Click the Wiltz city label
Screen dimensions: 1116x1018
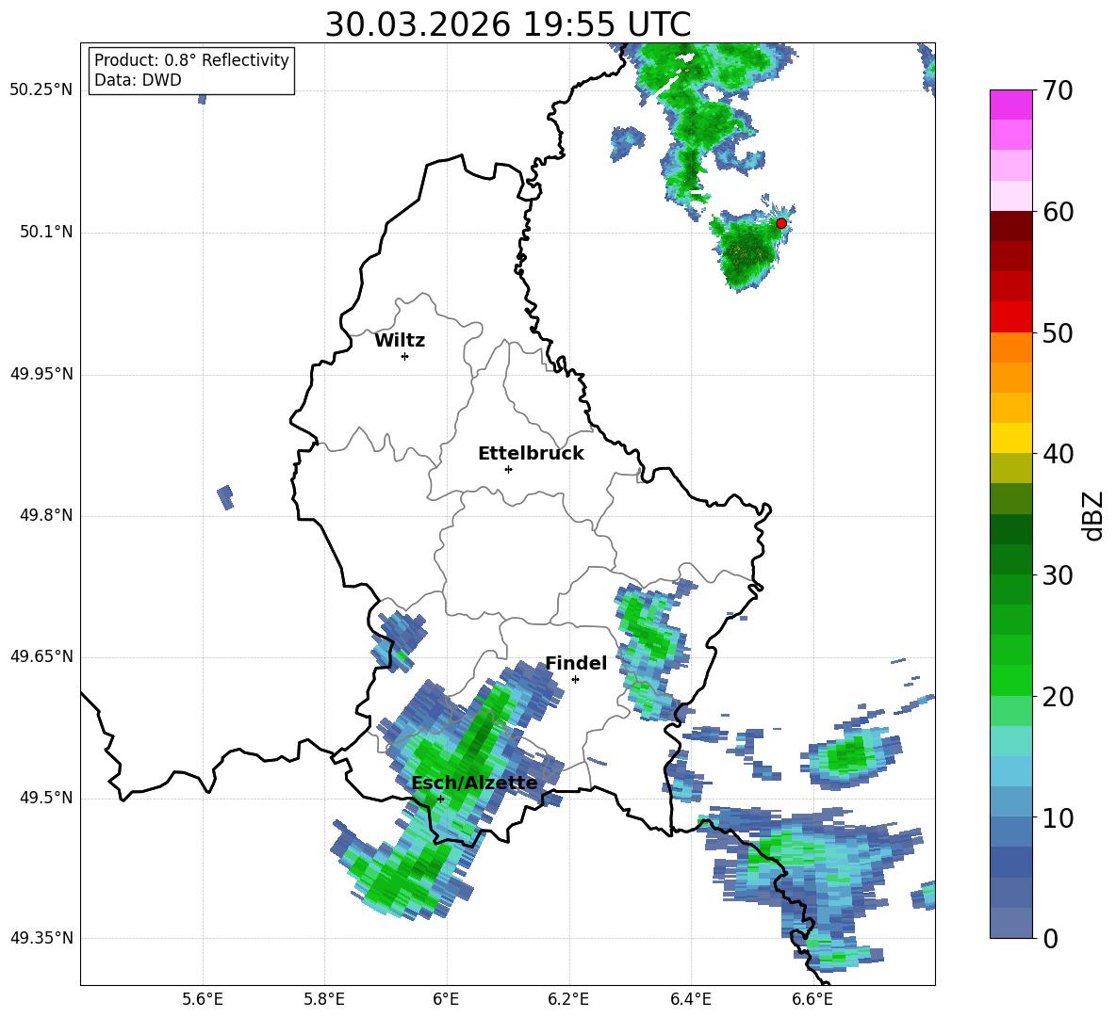coord(400,341)
